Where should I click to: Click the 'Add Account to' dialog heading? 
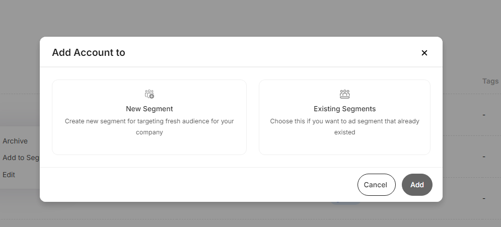coord(89,52)
